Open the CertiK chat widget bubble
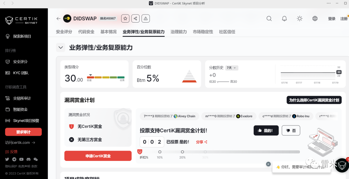Image resolution: width=349 pixels, height=179 pixels. coord(342,165)
